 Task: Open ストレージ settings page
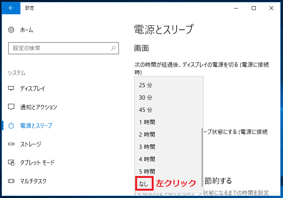[x=31, y=144]
